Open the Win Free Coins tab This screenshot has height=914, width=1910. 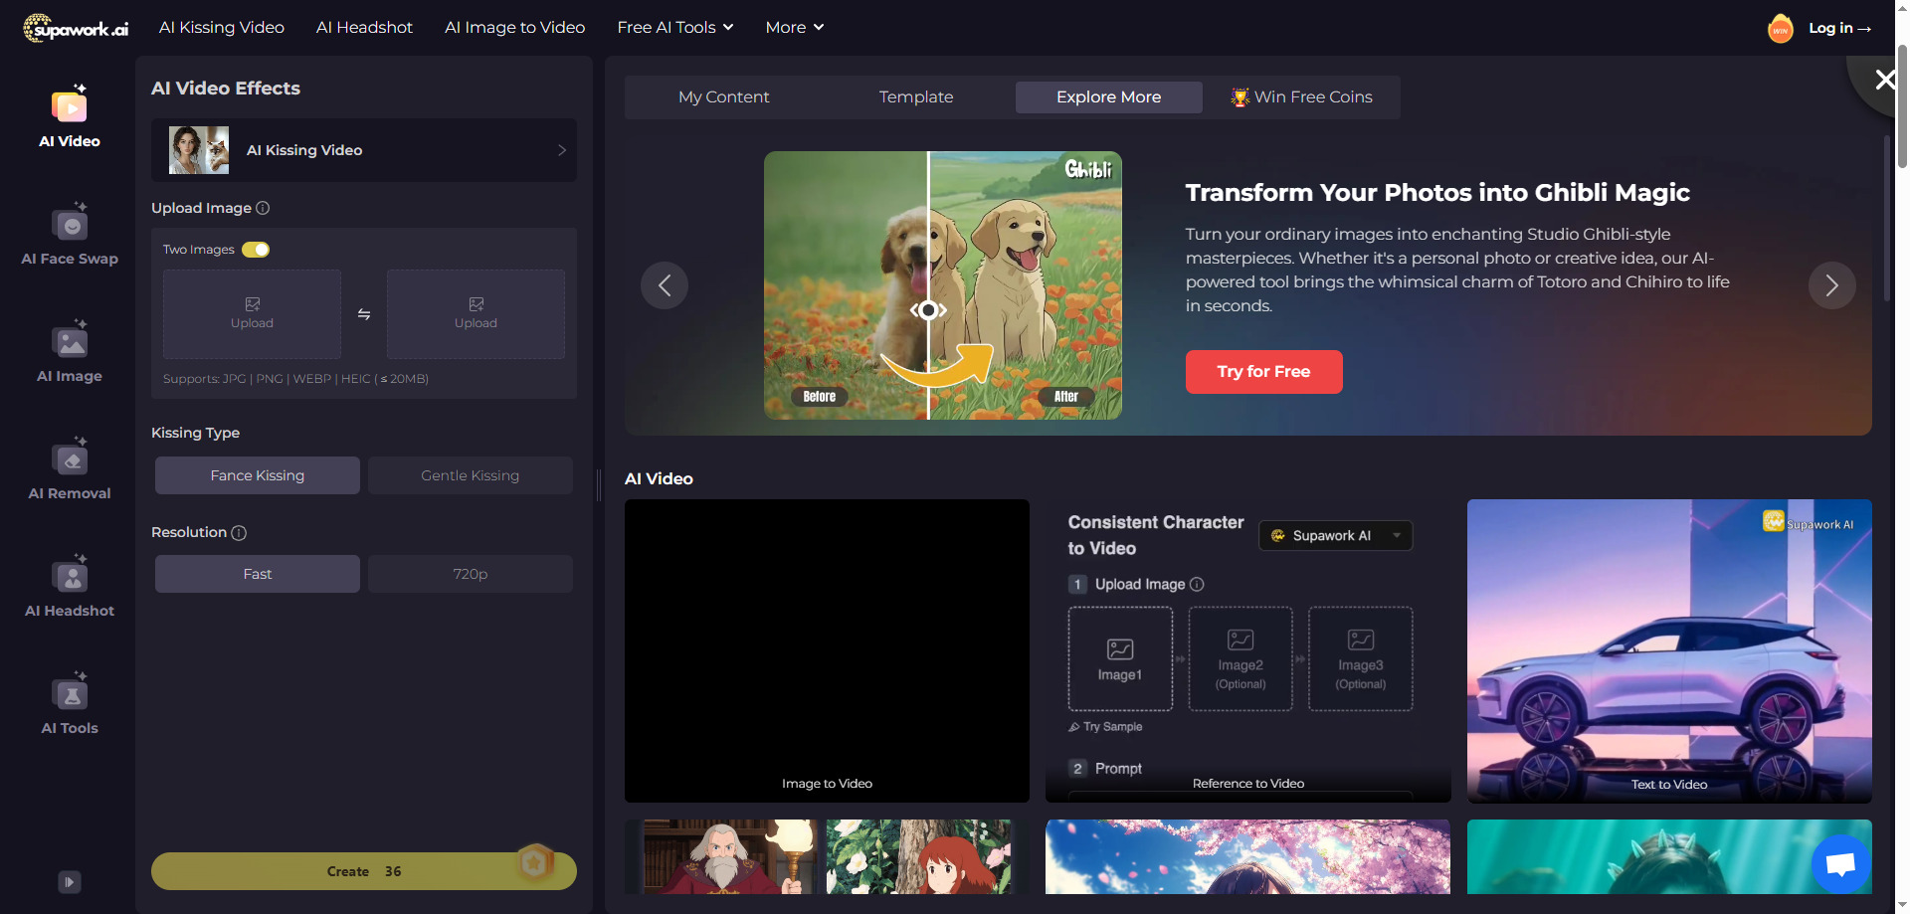click(x=1301, y=97)
